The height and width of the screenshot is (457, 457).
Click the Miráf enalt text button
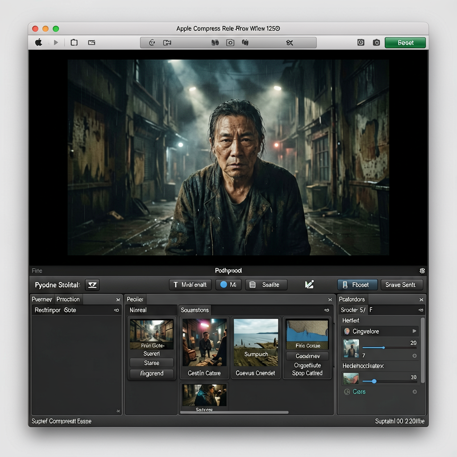pos(190,285)
